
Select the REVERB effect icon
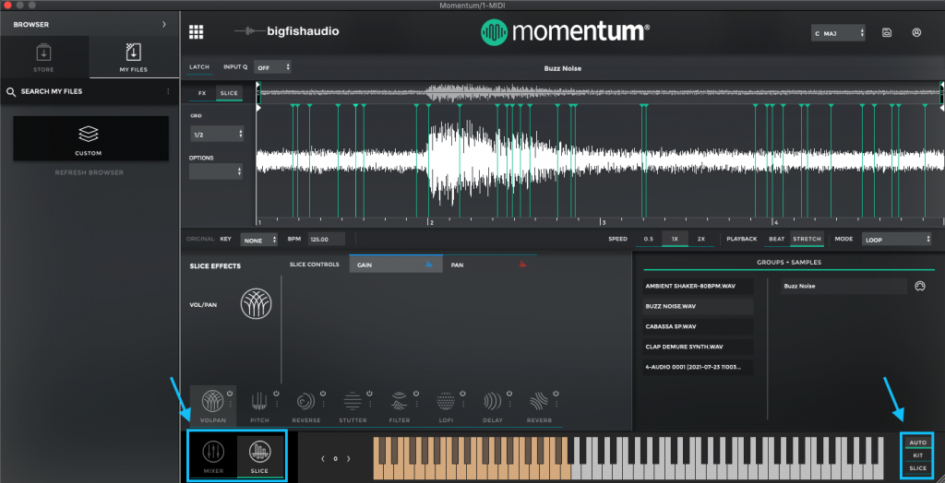click(538, 400)
